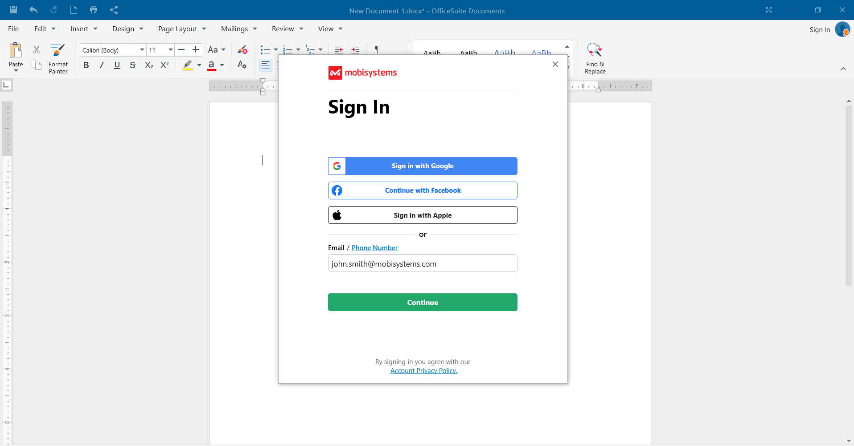Viewport: 854px width, 446px height.
Task: Open Paste options dropdown arrow
Action: tap(16, 71)
